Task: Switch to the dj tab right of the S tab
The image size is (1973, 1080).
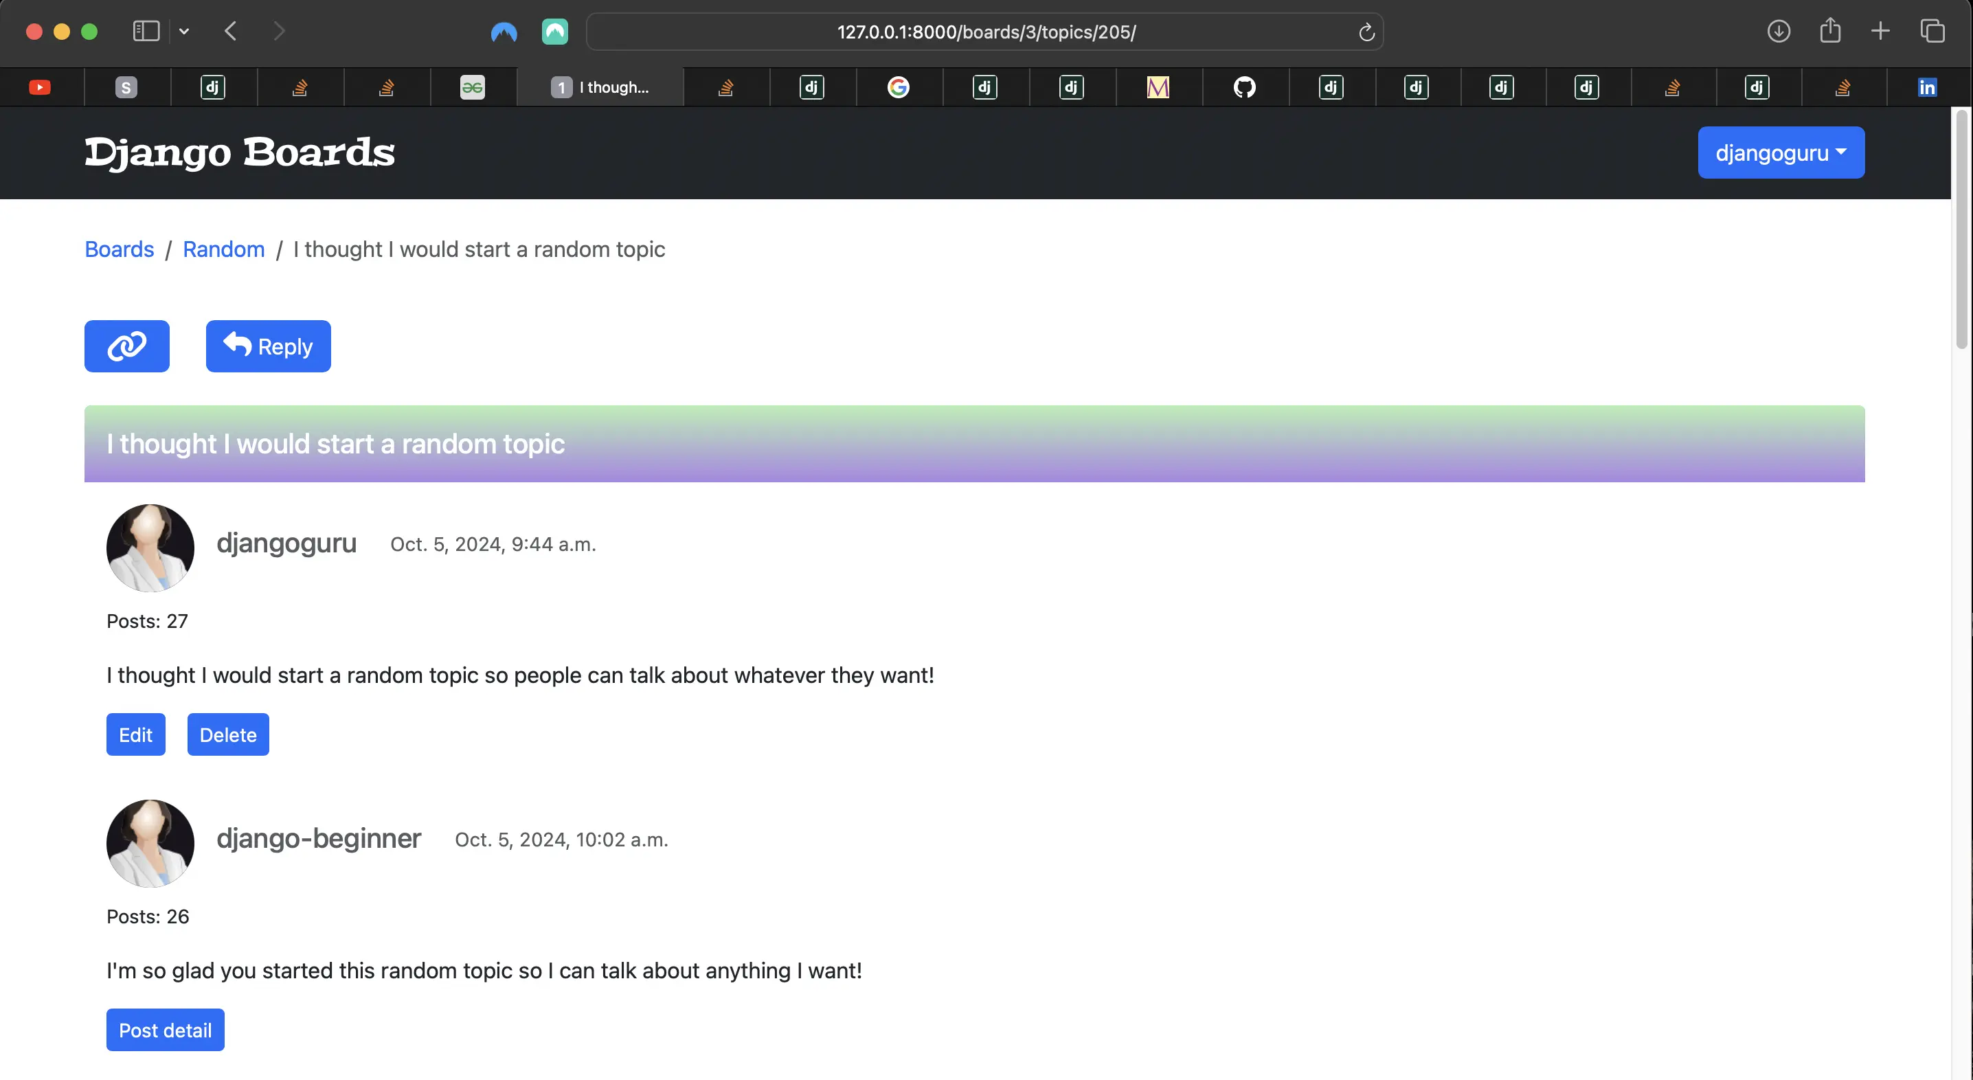Action: tap(213, 87)
